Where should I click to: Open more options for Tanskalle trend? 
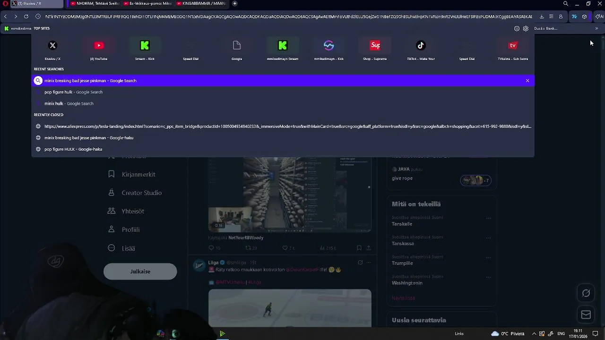pos(489,218)
